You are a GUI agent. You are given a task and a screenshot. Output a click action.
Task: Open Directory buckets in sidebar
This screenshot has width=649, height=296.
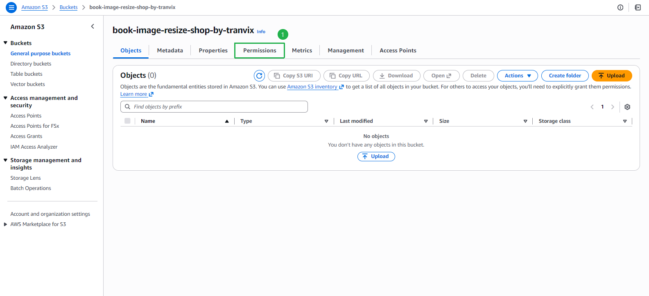(31, 64)
